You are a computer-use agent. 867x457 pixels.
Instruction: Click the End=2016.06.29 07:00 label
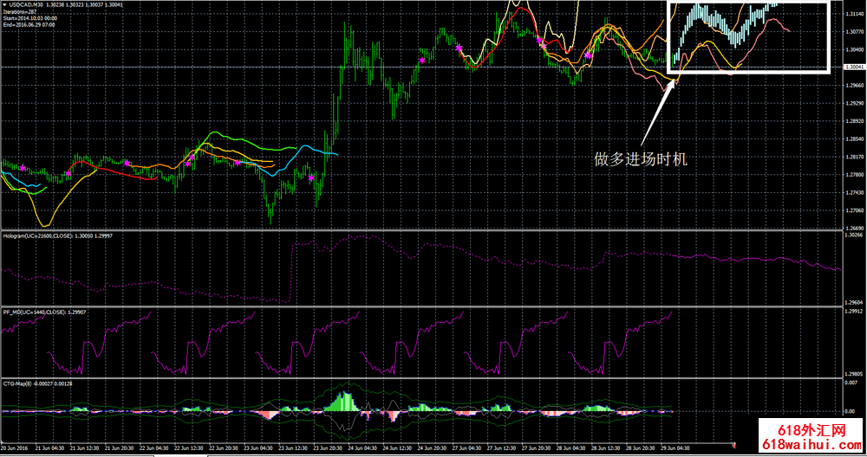(29, 24)
